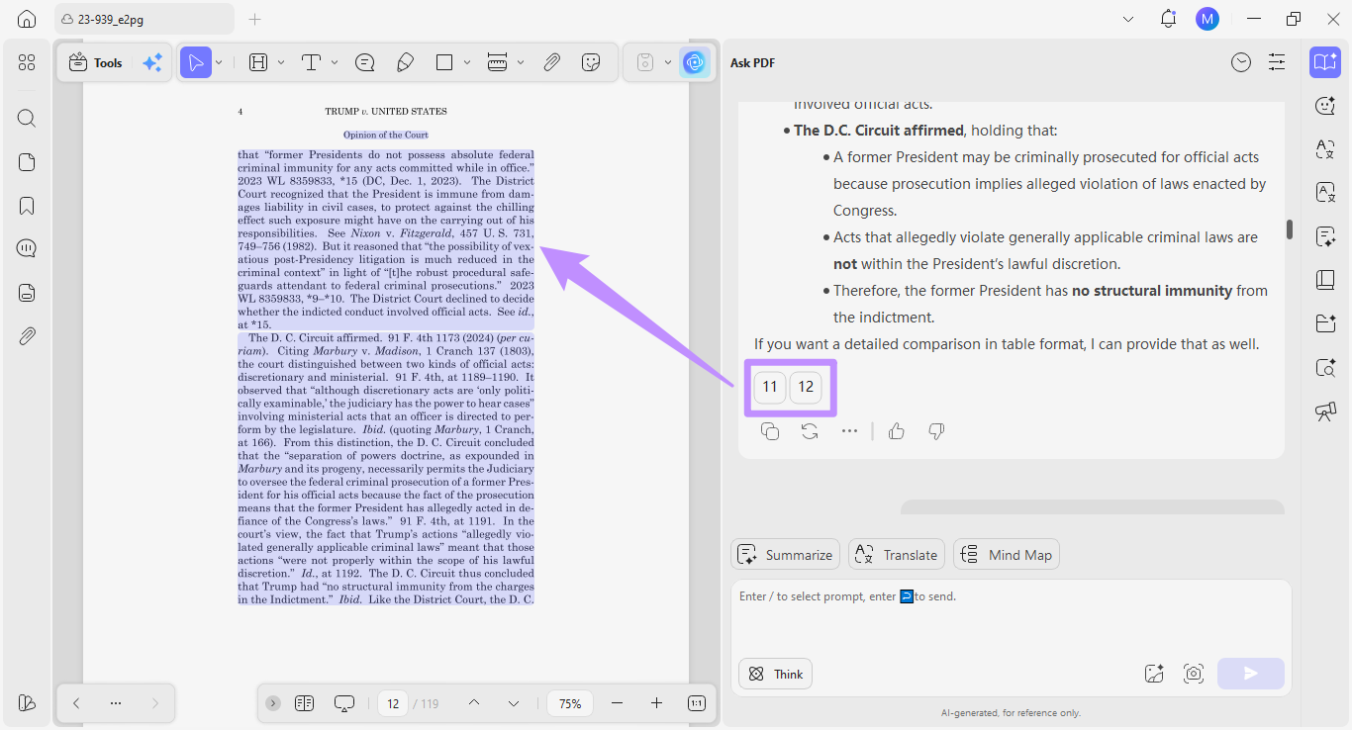1352x730 pixels.
Task: Take a screenshot for the prompt
Action: click(x=1194, y=674)
